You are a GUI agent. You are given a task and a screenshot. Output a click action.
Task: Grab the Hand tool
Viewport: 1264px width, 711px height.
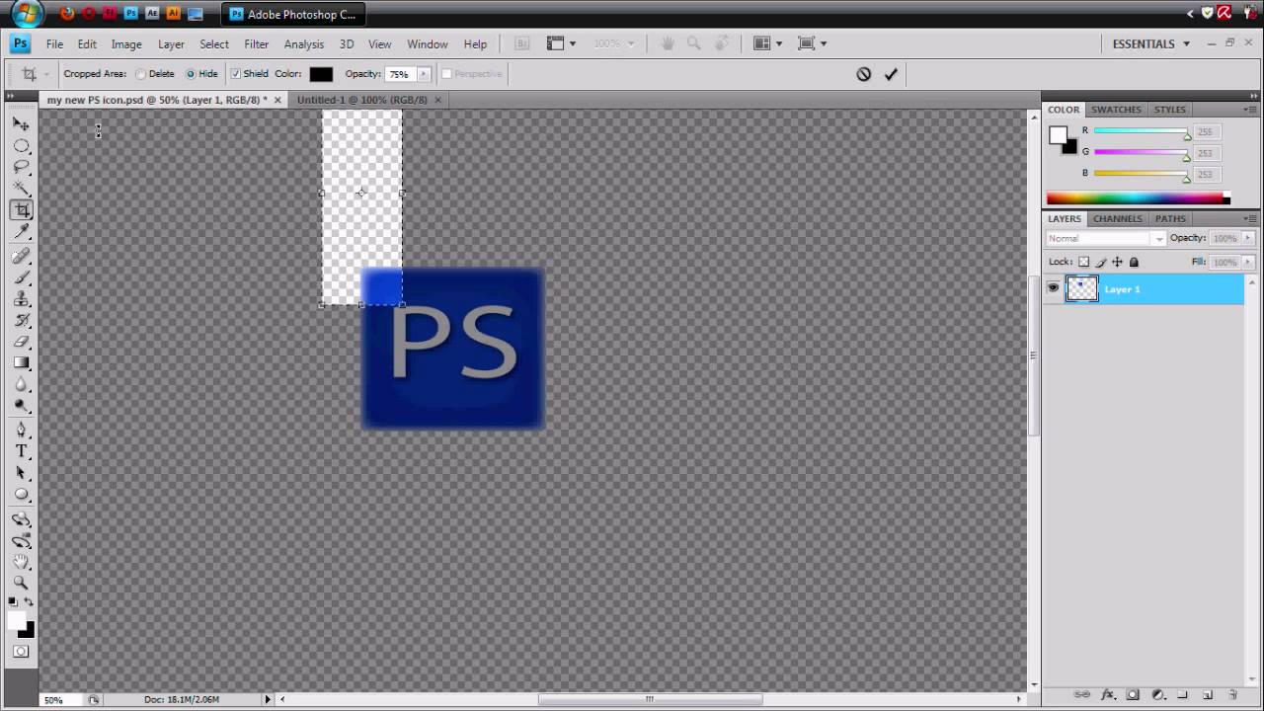(x=22, y=561)
